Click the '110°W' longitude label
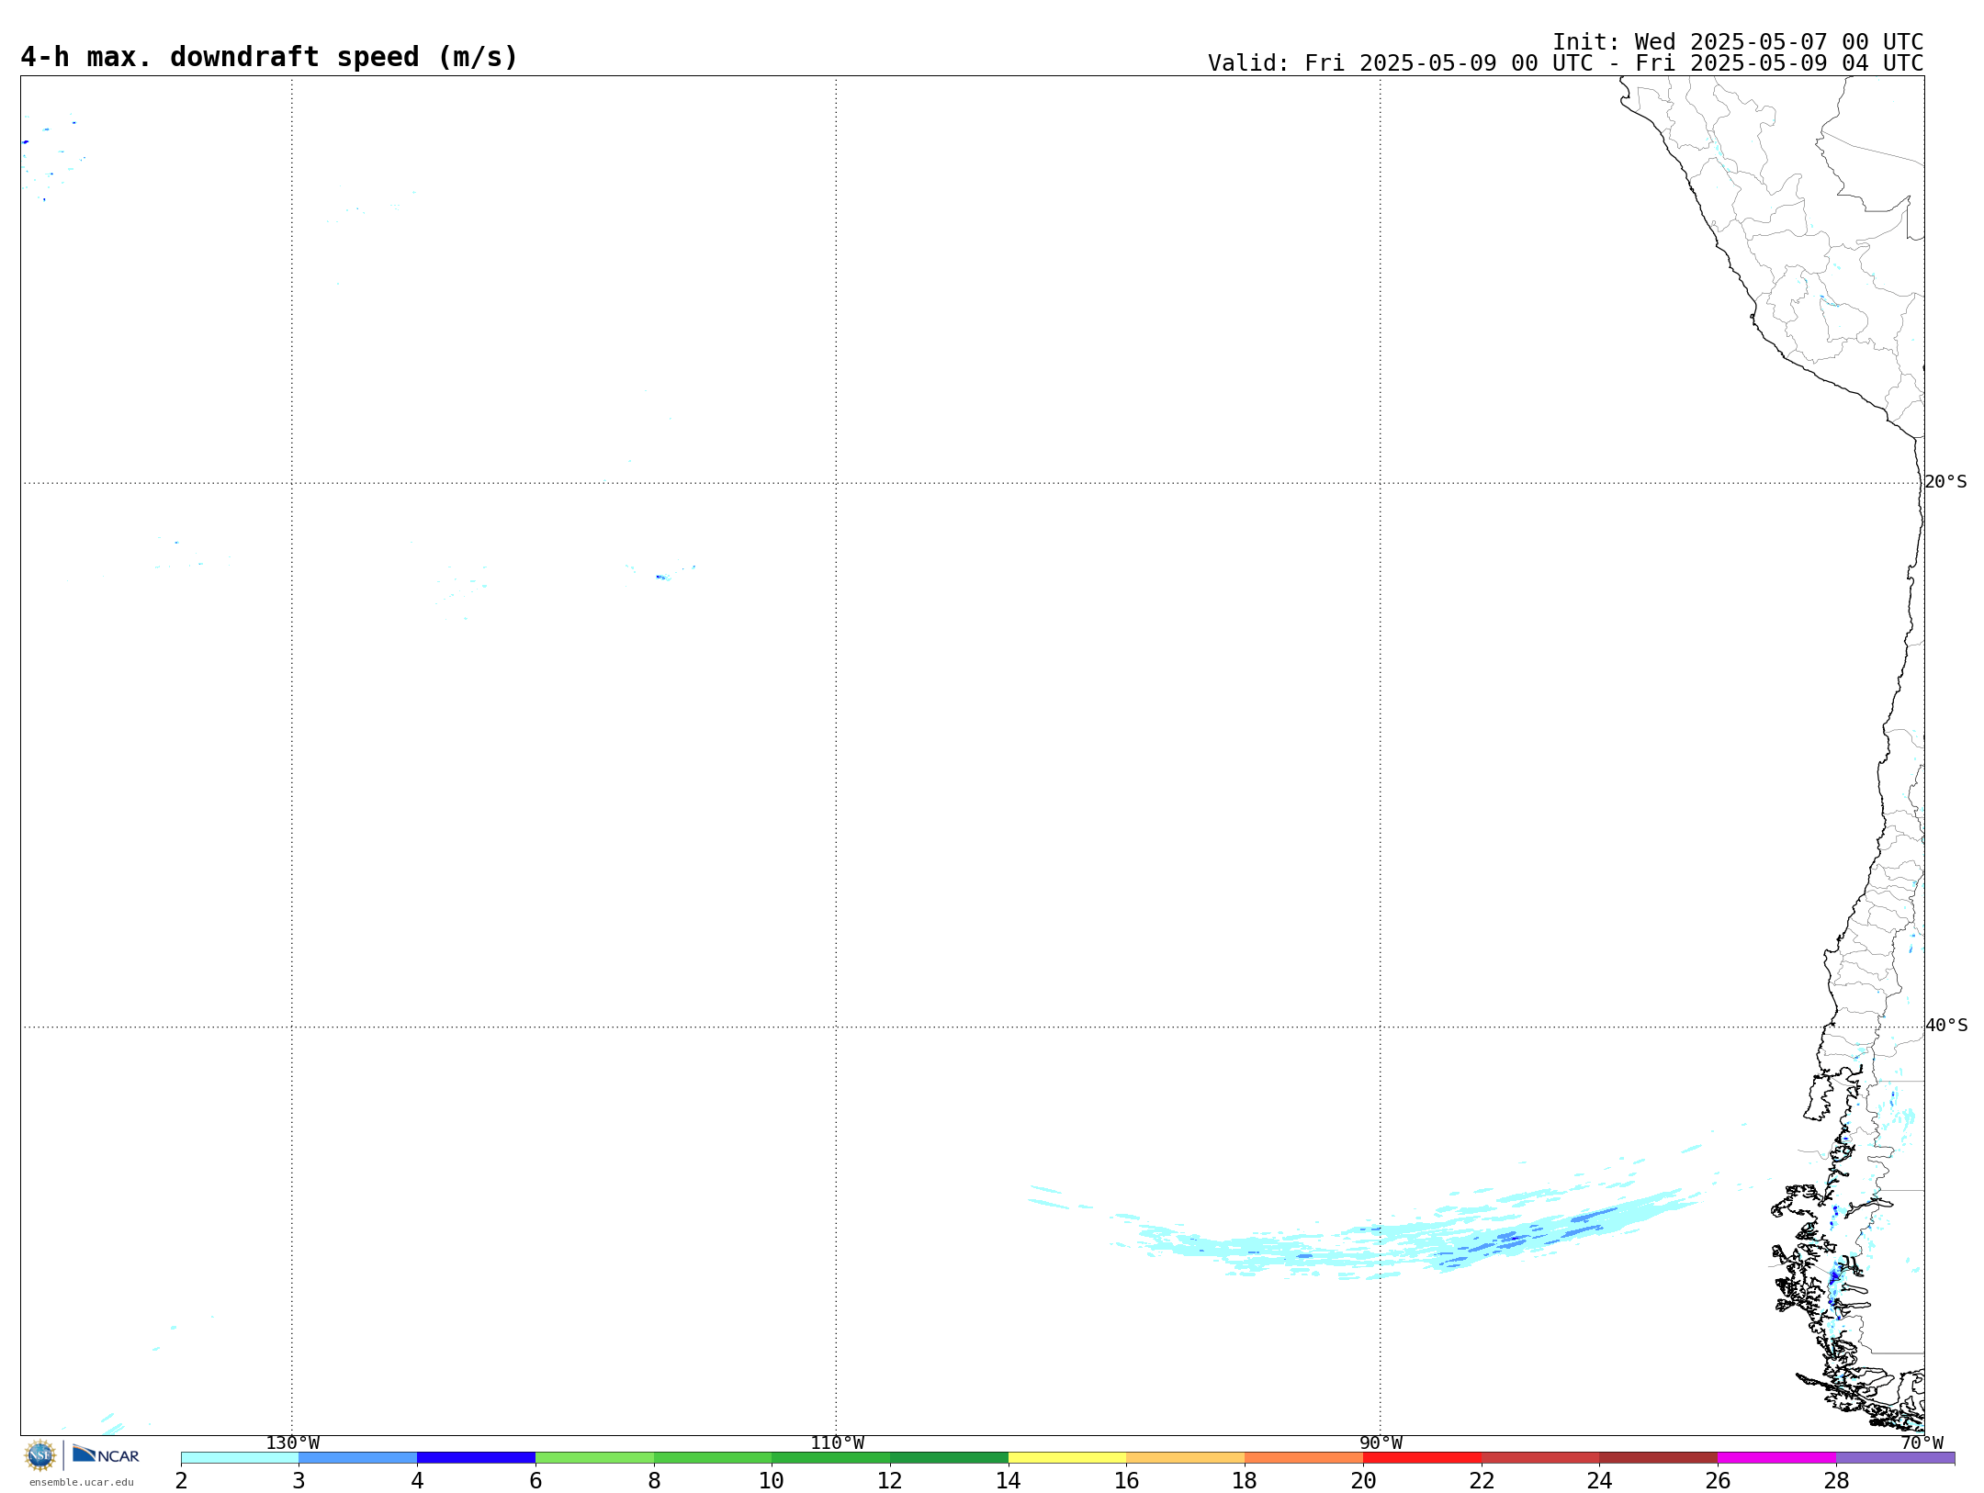The height and width of the screenshot is (1493, 1984). tap(837, 1443)
